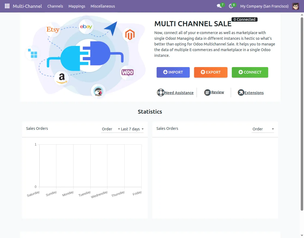
Task: Click the PrestaShop channel logo
Action: pos(98,92)
